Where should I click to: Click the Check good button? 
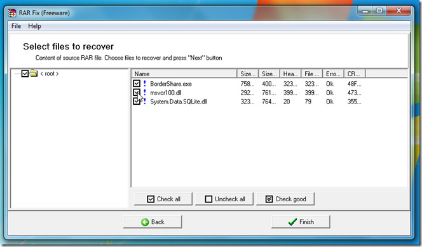tap(285, 199)
